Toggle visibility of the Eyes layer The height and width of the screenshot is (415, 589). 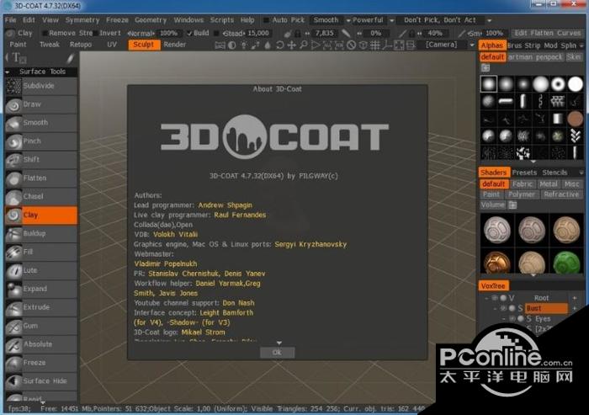(x=512, y=319)
